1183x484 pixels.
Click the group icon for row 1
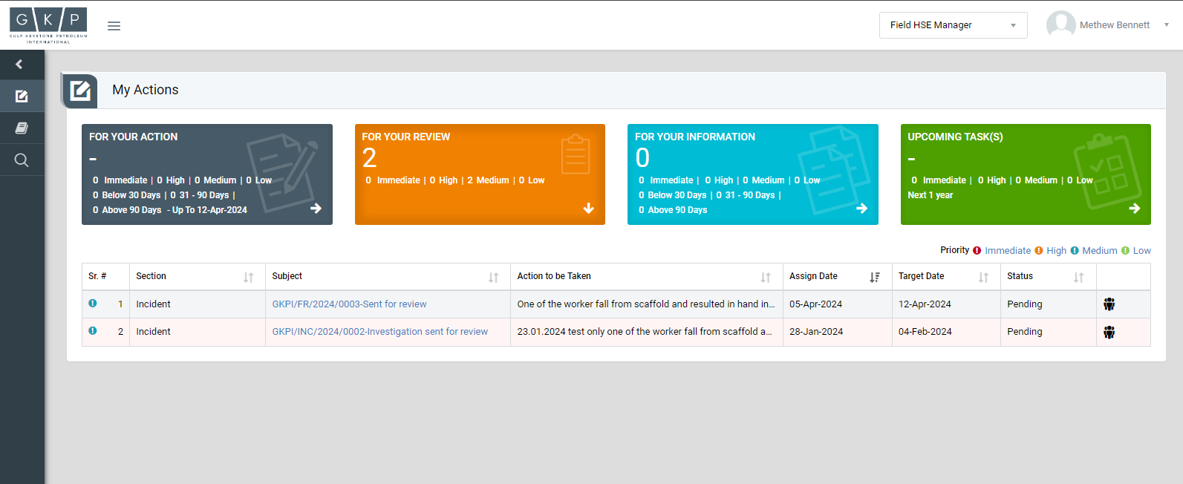(1109, 304)
